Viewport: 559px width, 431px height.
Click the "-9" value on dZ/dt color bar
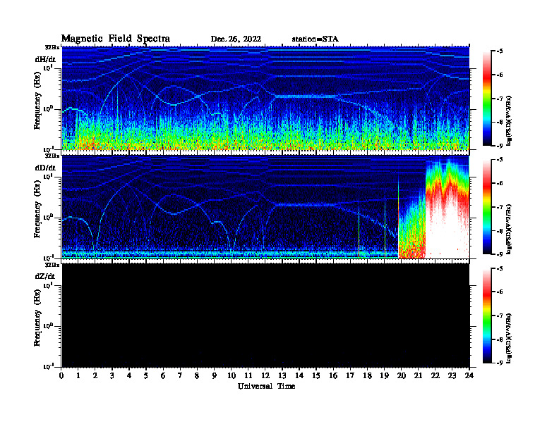500,363
